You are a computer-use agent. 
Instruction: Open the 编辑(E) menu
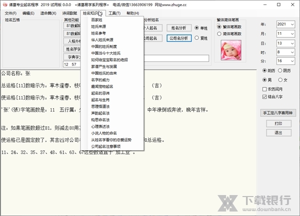tap(28, 13)
